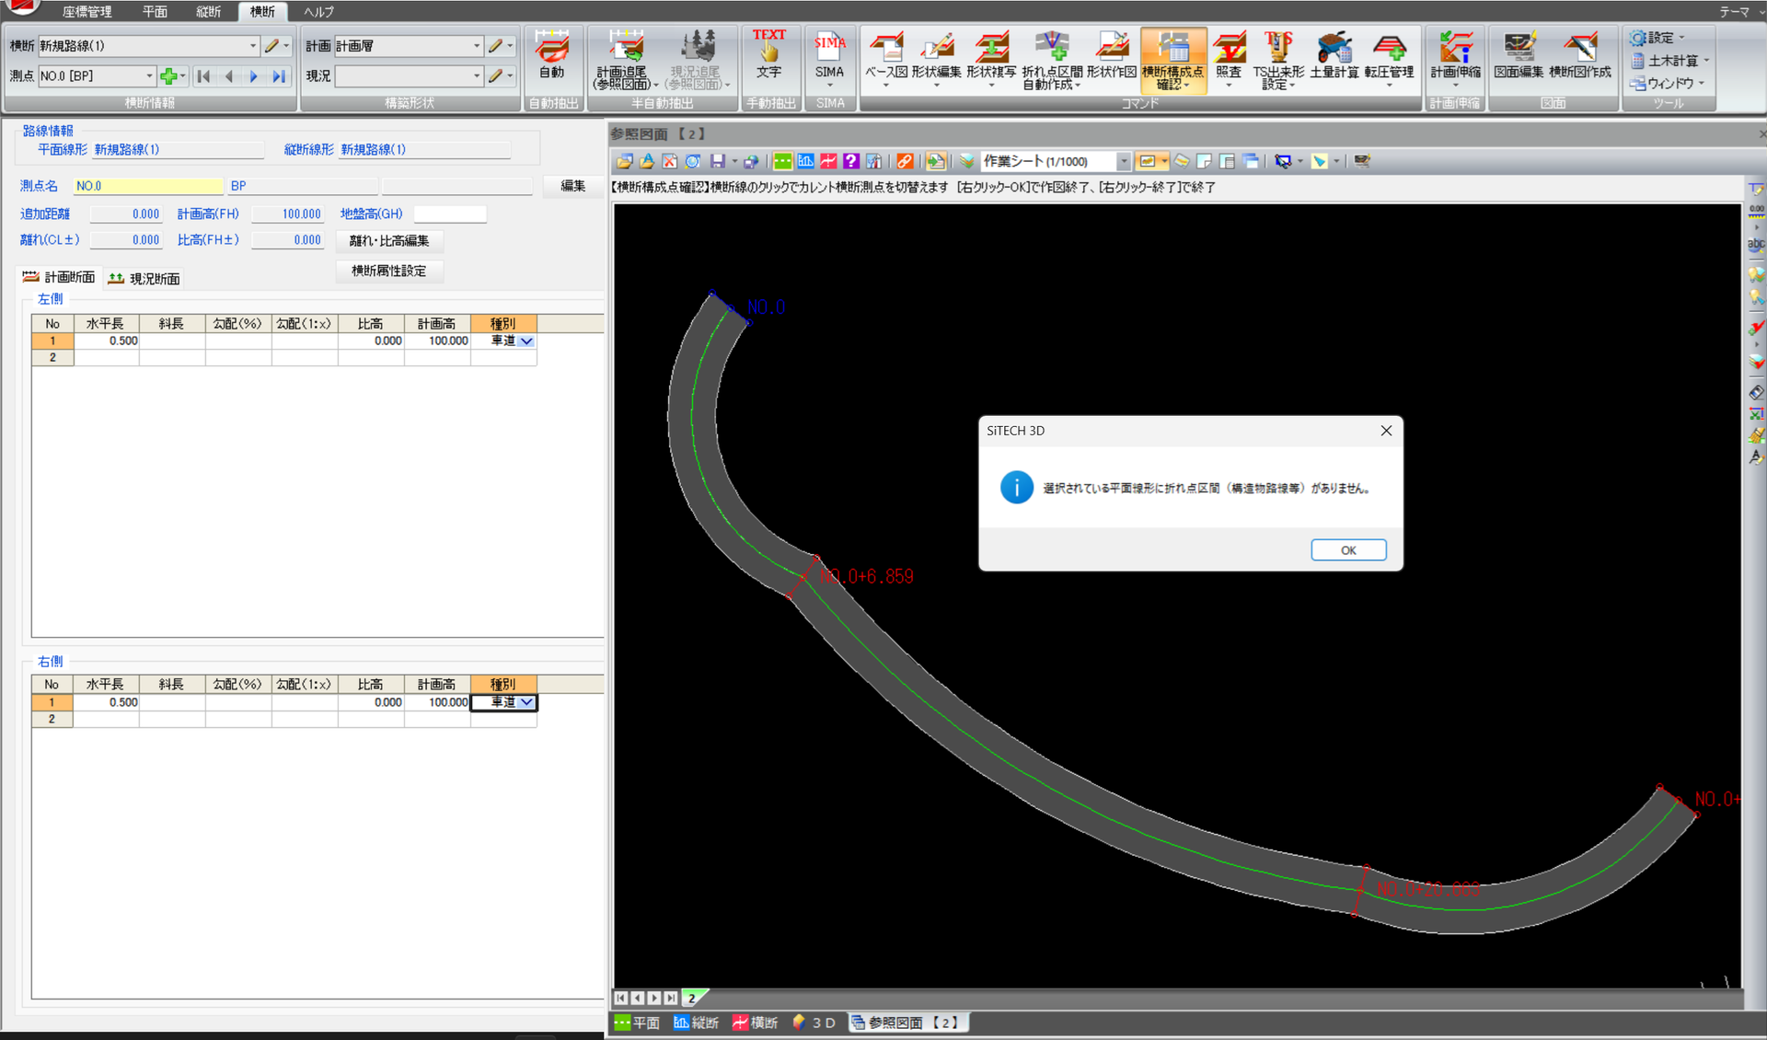Click the 地盤高(GH) input field
1767x1040 pixels.
coord(449,214)
